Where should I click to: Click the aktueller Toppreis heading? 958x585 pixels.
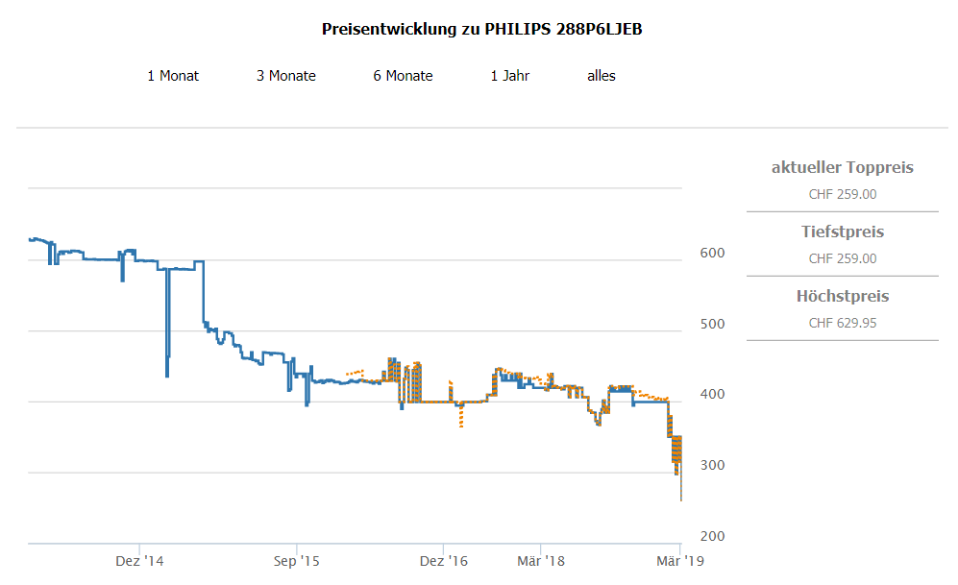coord(843,168)
